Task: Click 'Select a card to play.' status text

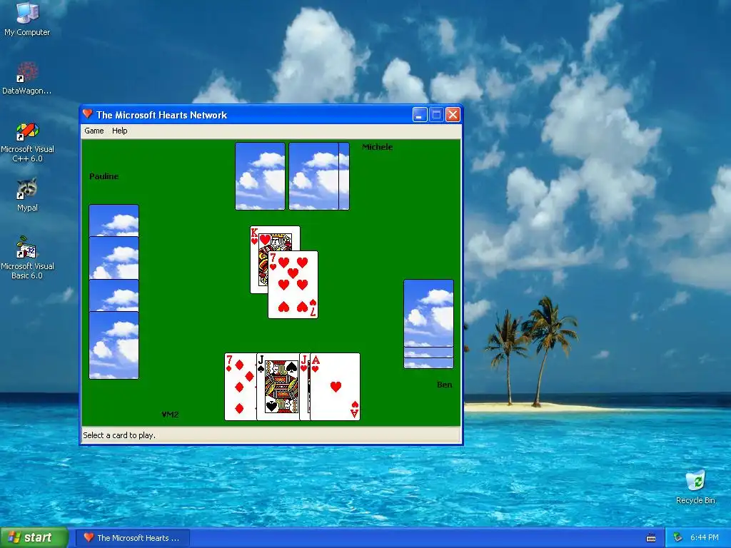Action: click(119, 435)
